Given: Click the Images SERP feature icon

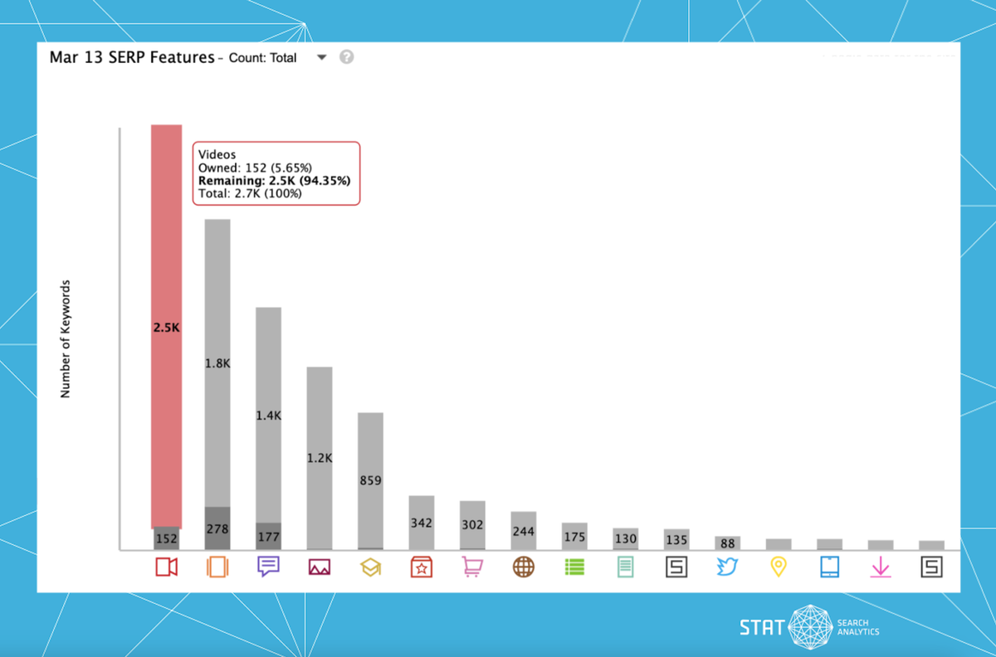Looking at the screenshot, I should (320, 567).
